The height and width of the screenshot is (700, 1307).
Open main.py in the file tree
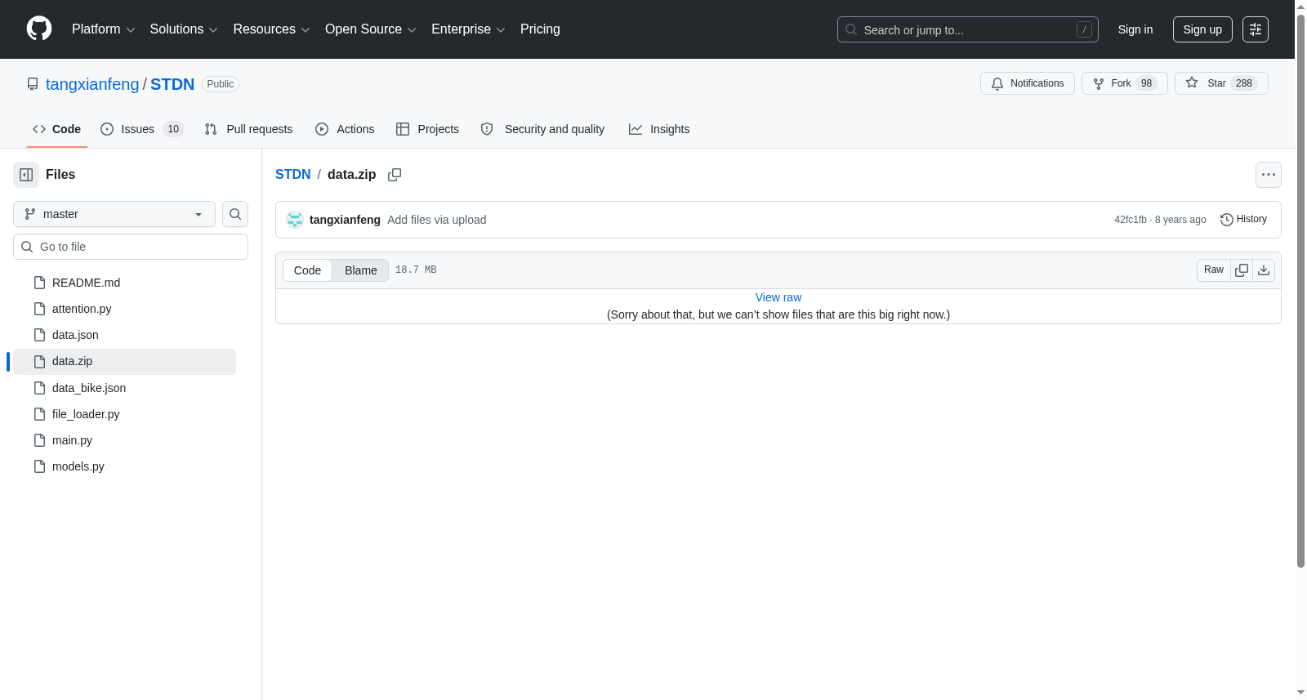pos(124,440)
